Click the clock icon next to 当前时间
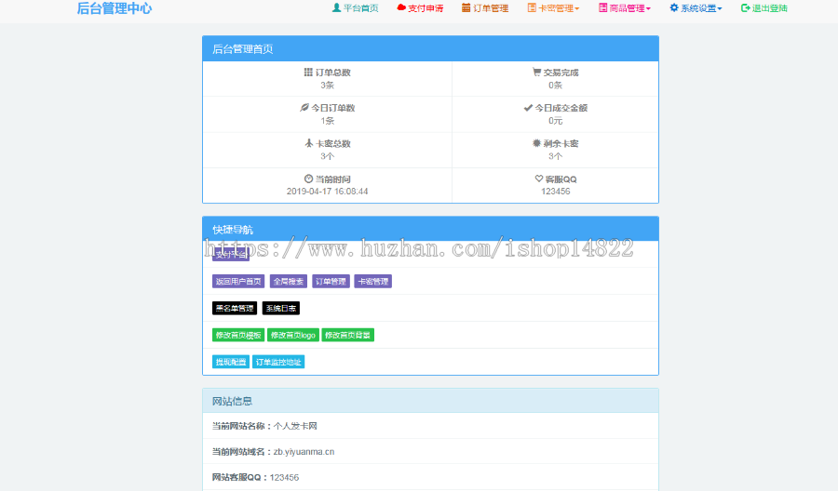838x491 pixels. (x=308, y=179)
